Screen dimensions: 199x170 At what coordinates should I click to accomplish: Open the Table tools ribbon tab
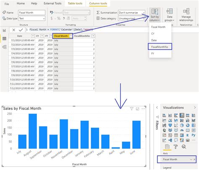[x=75, y=3]
